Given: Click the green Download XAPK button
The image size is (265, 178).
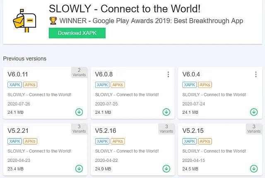Looking at the screenshot, I should point(77,33).
